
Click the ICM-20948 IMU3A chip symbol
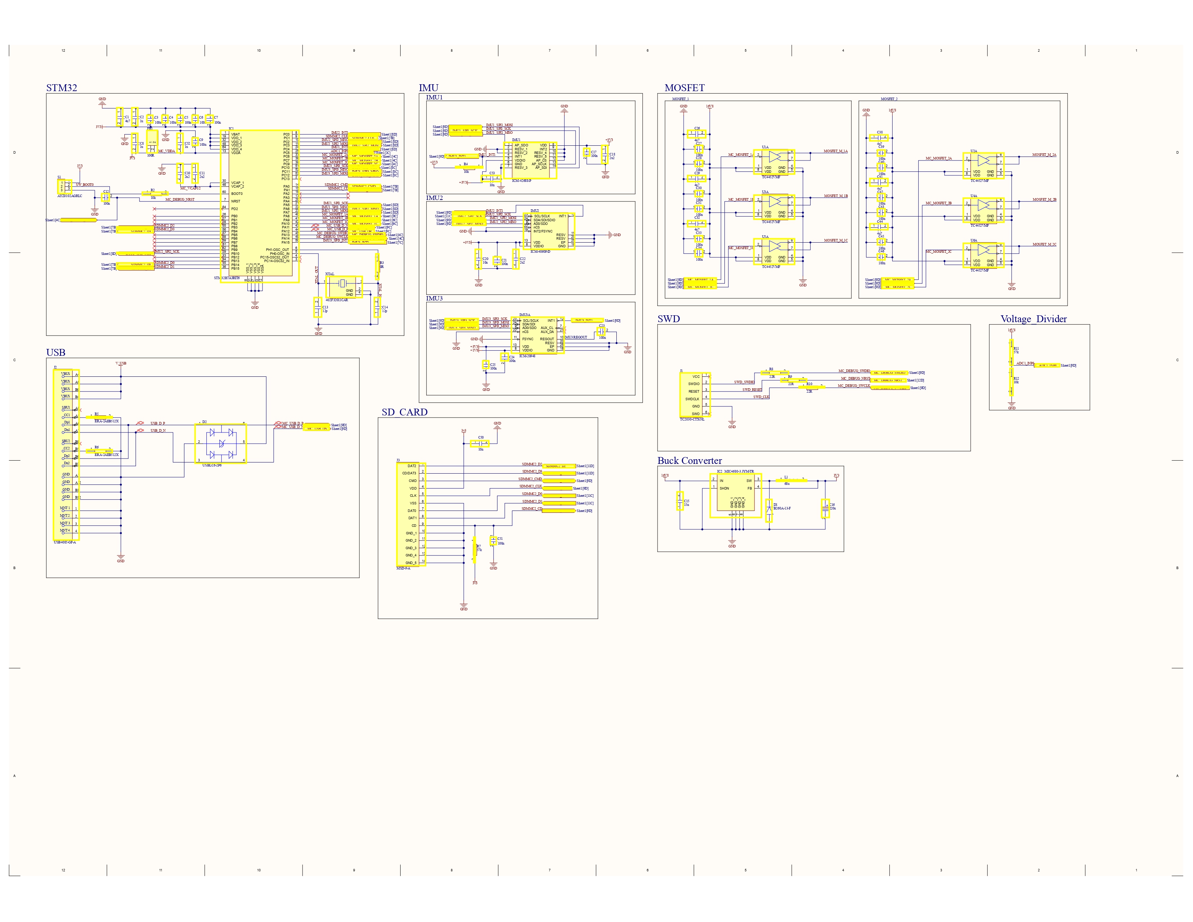click(x=538, y=335)
